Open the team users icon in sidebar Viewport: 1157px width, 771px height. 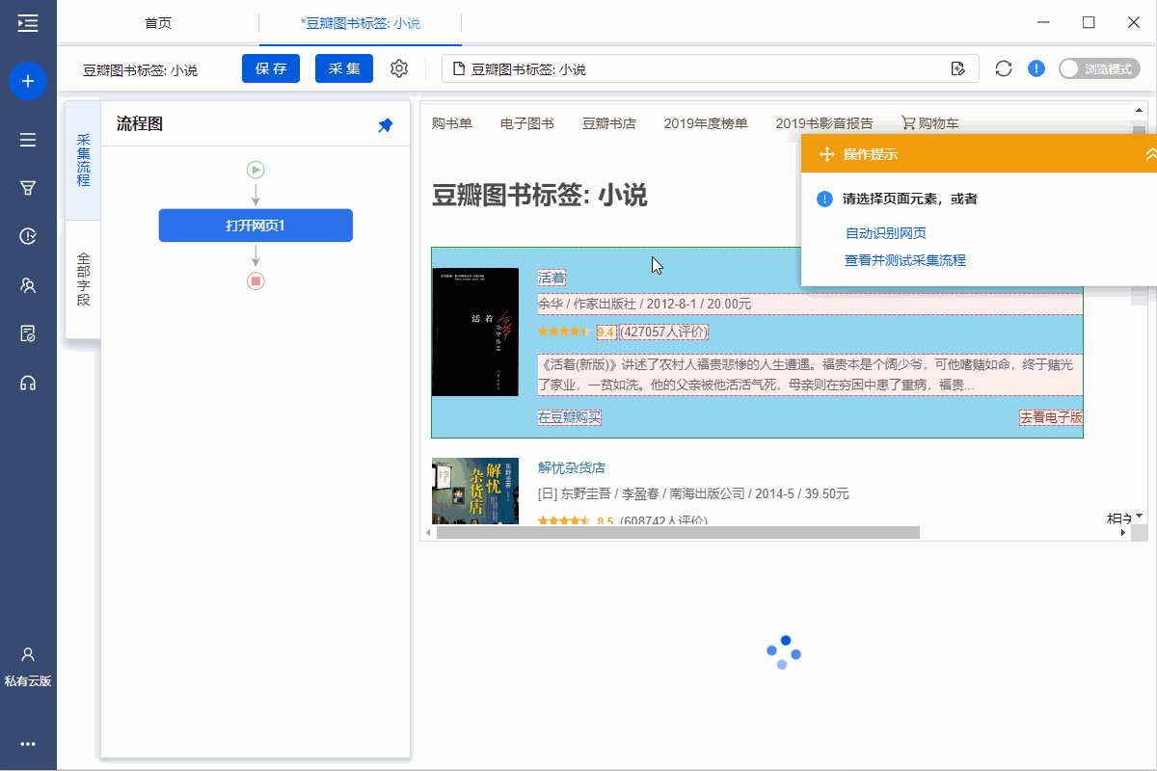click(28, 285)
